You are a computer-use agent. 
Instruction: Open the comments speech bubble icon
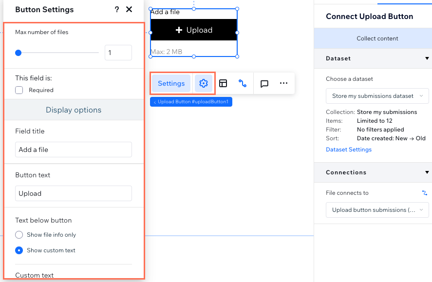click(264, 83)
